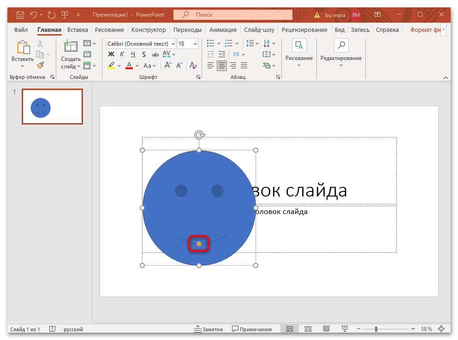Click the Fit slide to window icon
Screen dimensions: 458x340
coord(441,329)
